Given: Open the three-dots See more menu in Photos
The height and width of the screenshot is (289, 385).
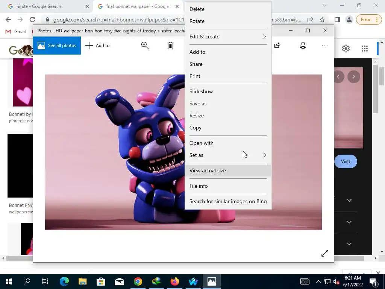Looking at the screenshot, I should [324, 46].
